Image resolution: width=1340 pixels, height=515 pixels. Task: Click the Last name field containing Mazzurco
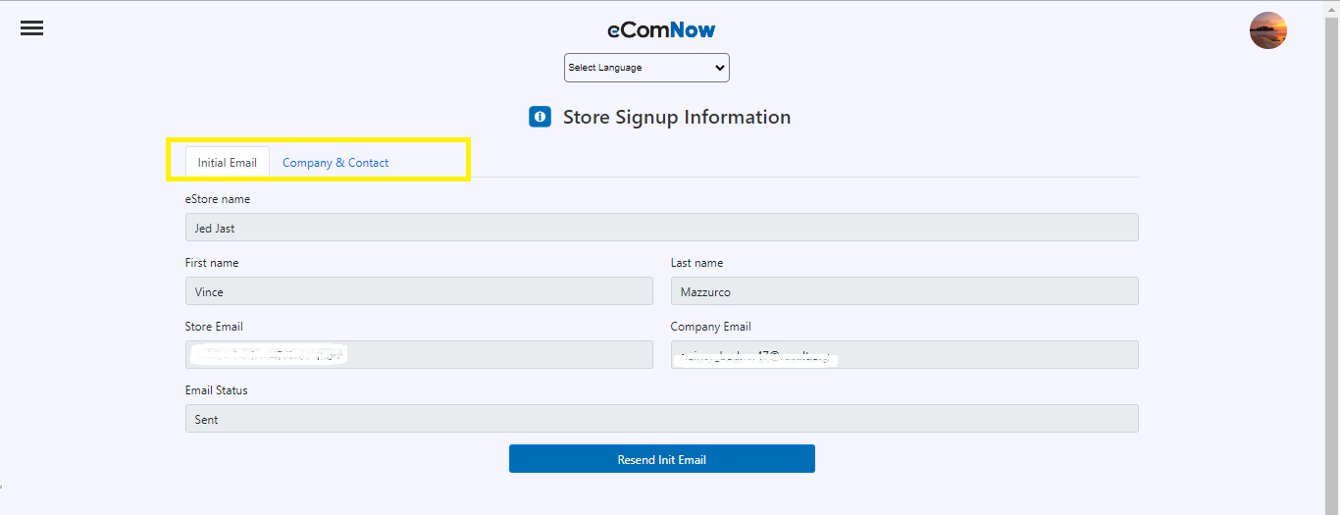(x=903, y=291)
